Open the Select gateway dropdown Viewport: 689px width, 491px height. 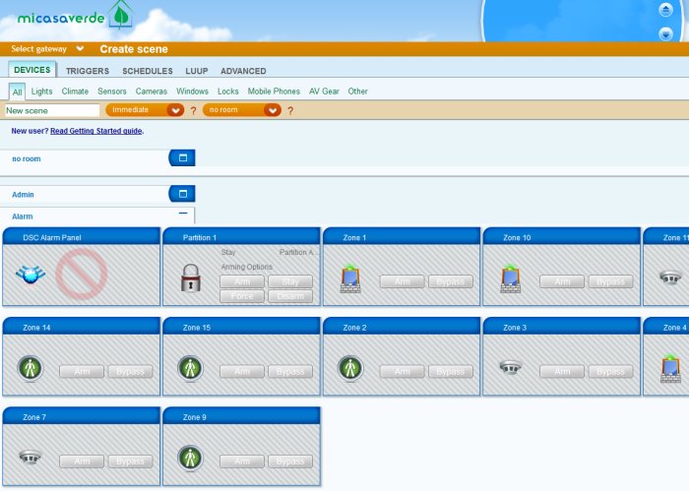coord(47,48)
